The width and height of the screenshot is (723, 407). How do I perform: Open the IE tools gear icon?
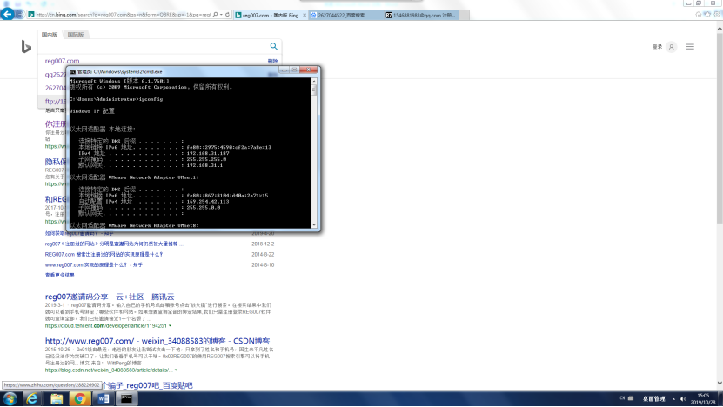click(x=717, y=15)
